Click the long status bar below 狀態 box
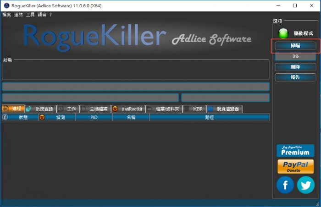321x207 pixels. point(136,87)
